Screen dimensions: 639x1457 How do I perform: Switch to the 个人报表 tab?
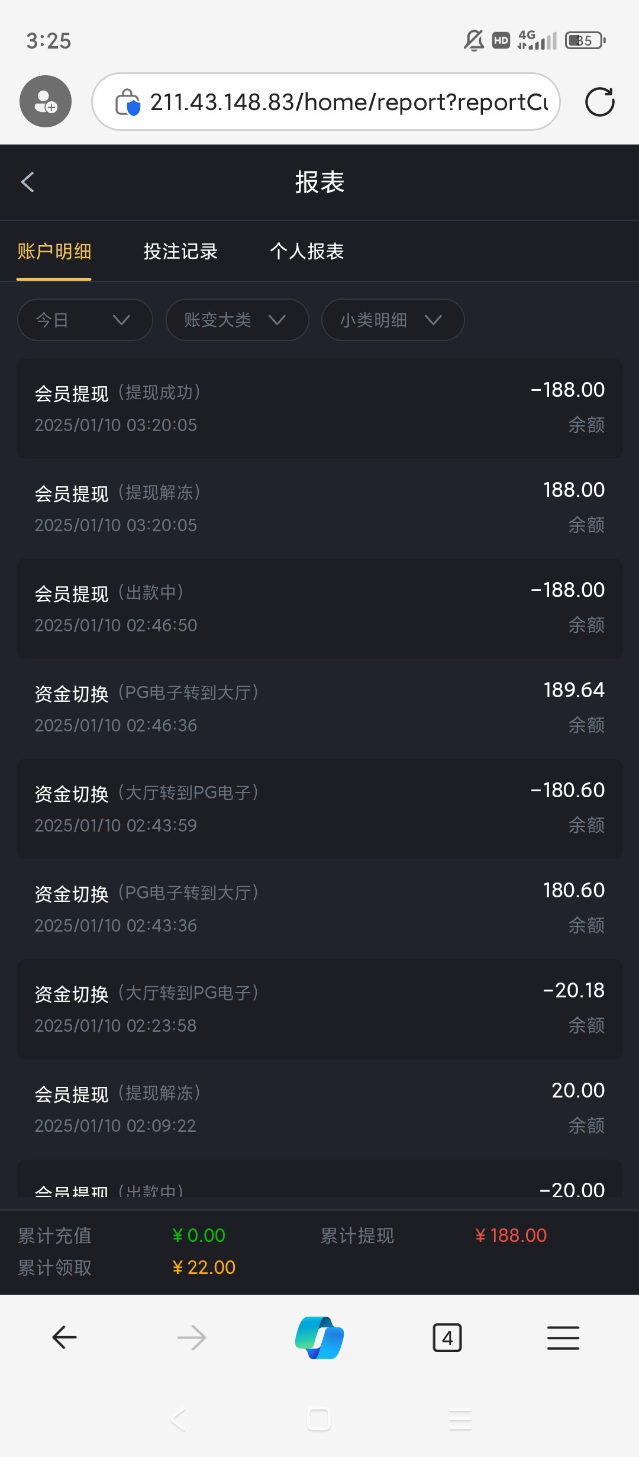(307, 251)
